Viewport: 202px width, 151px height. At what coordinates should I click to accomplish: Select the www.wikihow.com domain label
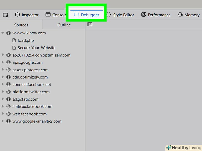[x=29, y=33]
